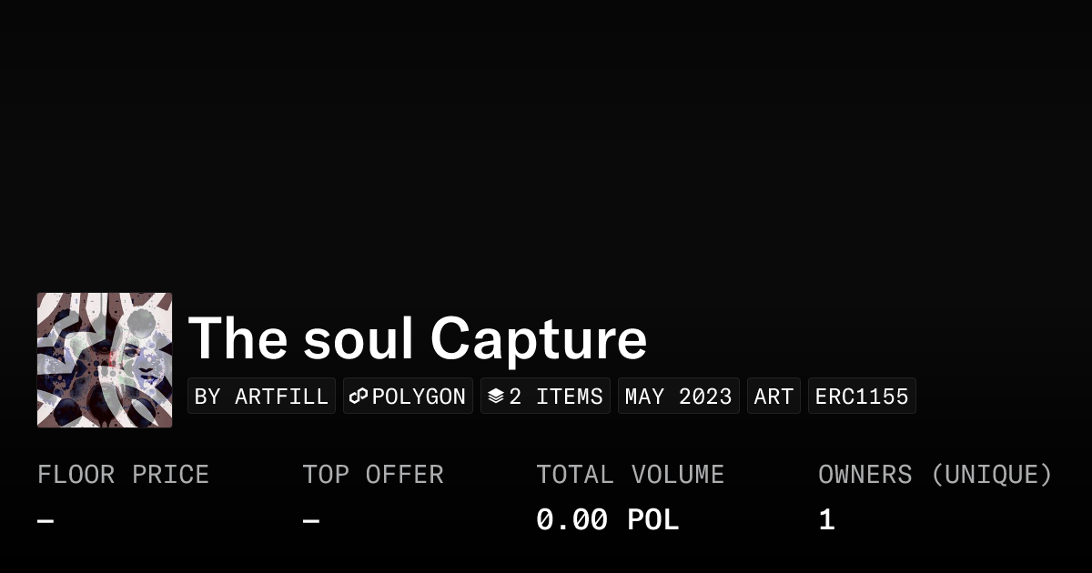
Task: Click the empty dark banner area
Action: point(546,136)
